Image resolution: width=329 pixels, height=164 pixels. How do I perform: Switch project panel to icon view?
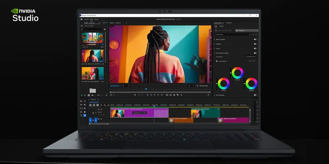point(88,95)
